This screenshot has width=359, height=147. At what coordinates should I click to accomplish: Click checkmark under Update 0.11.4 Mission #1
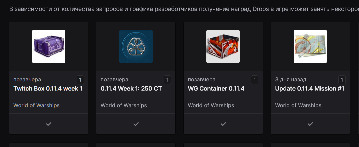[310, 124]
